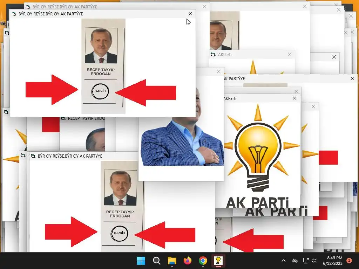Close the greyed-title BÝR OY REÝSE window behind
This screenshot has height=269, width=359.
pyautogui.click(x=204, y=7)
